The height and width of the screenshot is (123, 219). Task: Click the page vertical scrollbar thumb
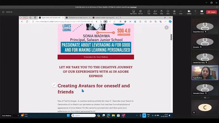pos(171,37)
